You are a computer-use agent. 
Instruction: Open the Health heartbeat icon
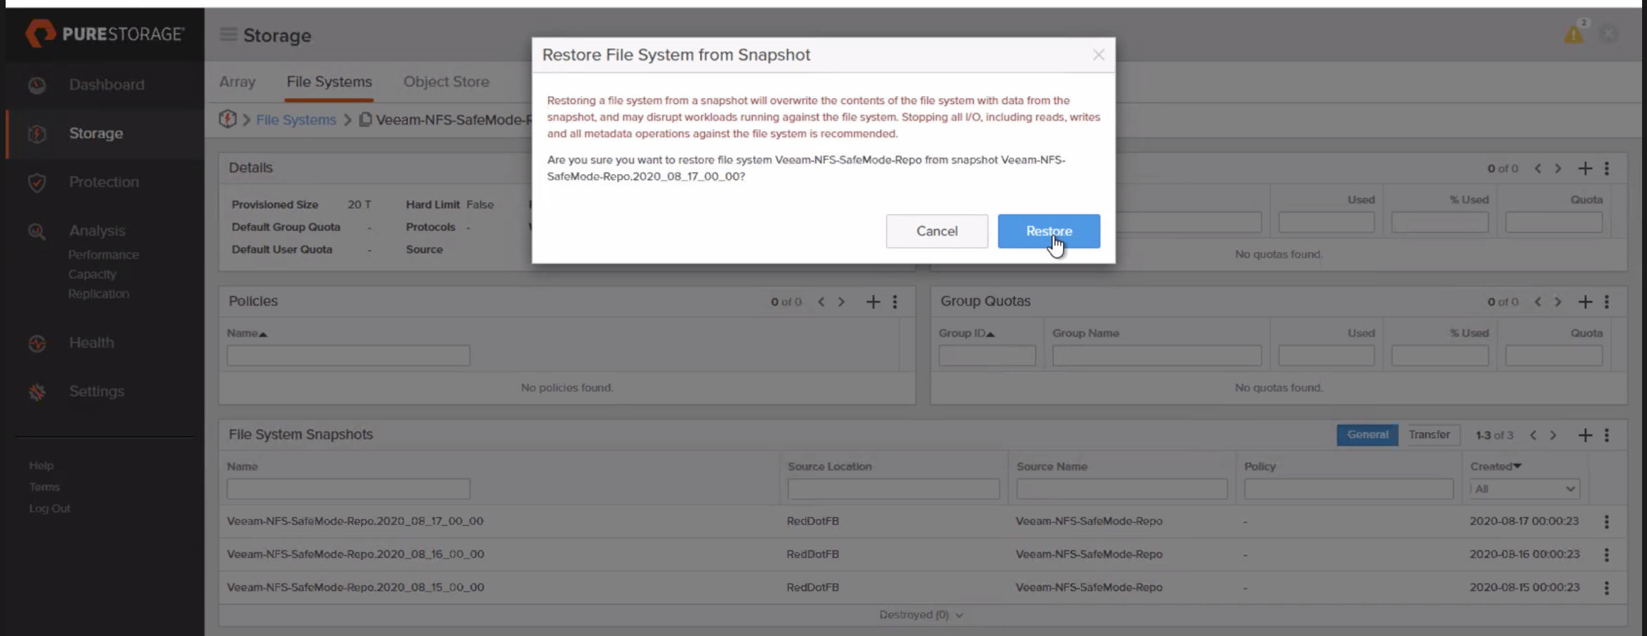[x=37, y=343]
